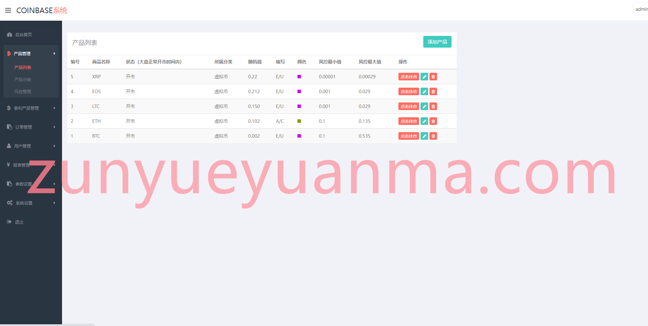This screenshot has height=326, width=648.
Task: Delete the BTC product with trash icon
Action: [x=433, y=136]
